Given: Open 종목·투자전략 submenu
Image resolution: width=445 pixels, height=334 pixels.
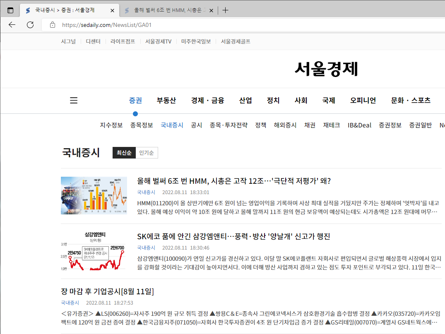Looking at the screenshot, I should (x=229, y=125).
